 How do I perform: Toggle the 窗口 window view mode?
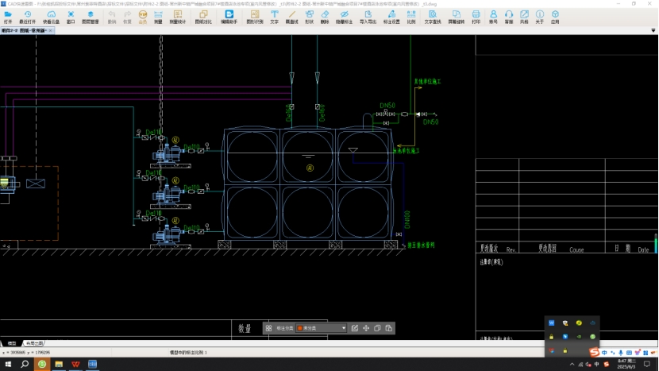[x=71, y=17]
